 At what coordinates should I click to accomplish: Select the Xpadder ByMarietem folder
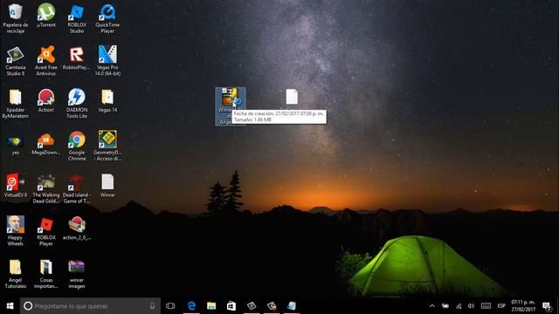16,103
